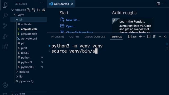Viewport: 169px width, 95px height.
Task: Open the Activate.ps1 file
Action: coord(29,39)
